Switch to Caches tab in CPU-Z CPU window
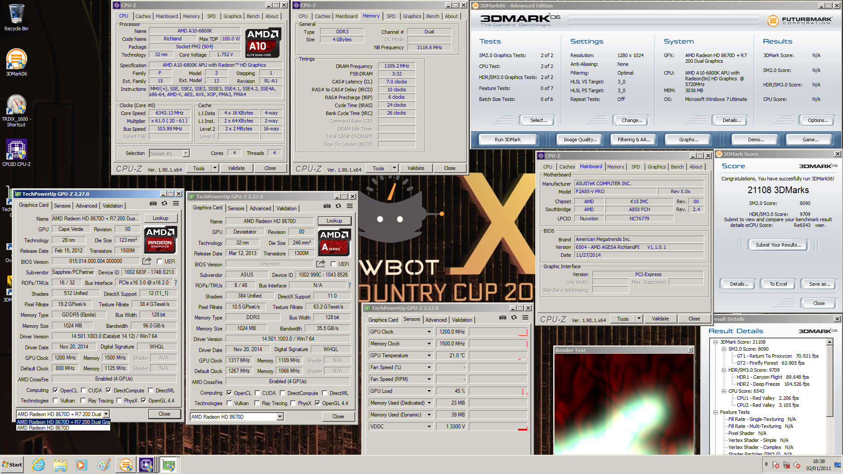 pyautogui.click(x=143, y=16)
